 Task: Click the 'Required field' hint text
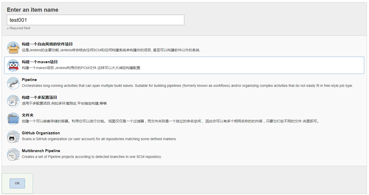(x=19, y=28)
